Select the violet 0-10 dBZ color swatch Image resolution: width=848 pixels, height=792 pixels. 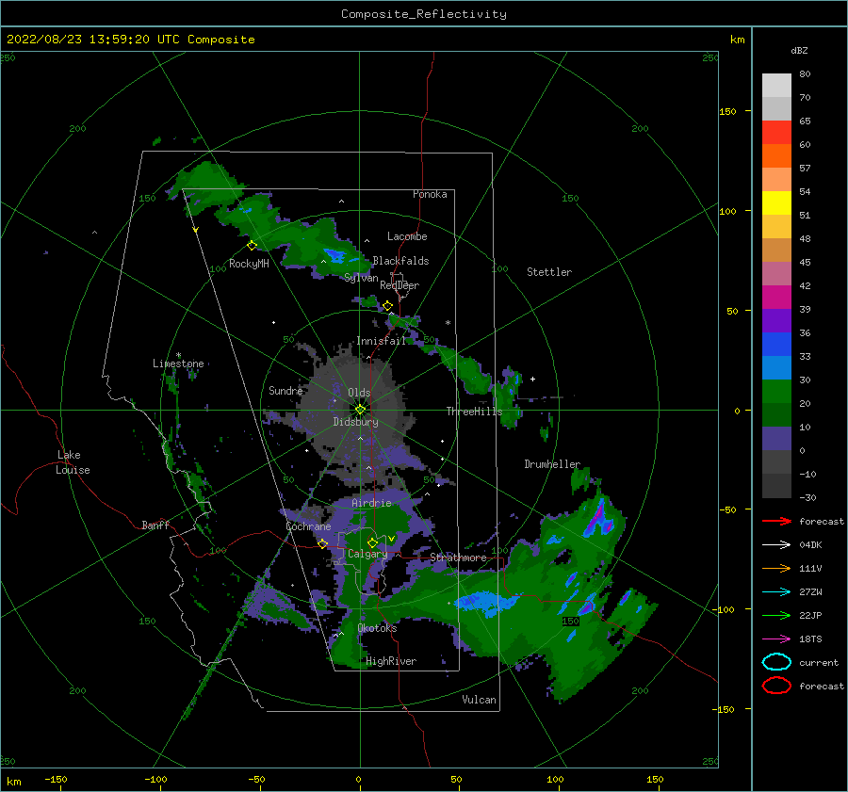coord(776,439)
